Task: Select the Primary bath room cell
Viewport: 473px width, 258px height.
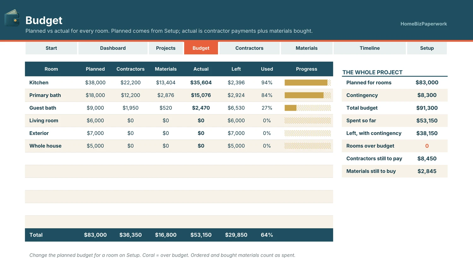Action: (45, 95)
